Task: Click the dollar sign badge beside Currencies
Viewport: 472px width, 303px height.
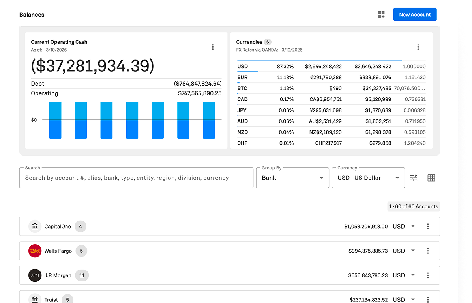Action: click(x=268, y=42)
